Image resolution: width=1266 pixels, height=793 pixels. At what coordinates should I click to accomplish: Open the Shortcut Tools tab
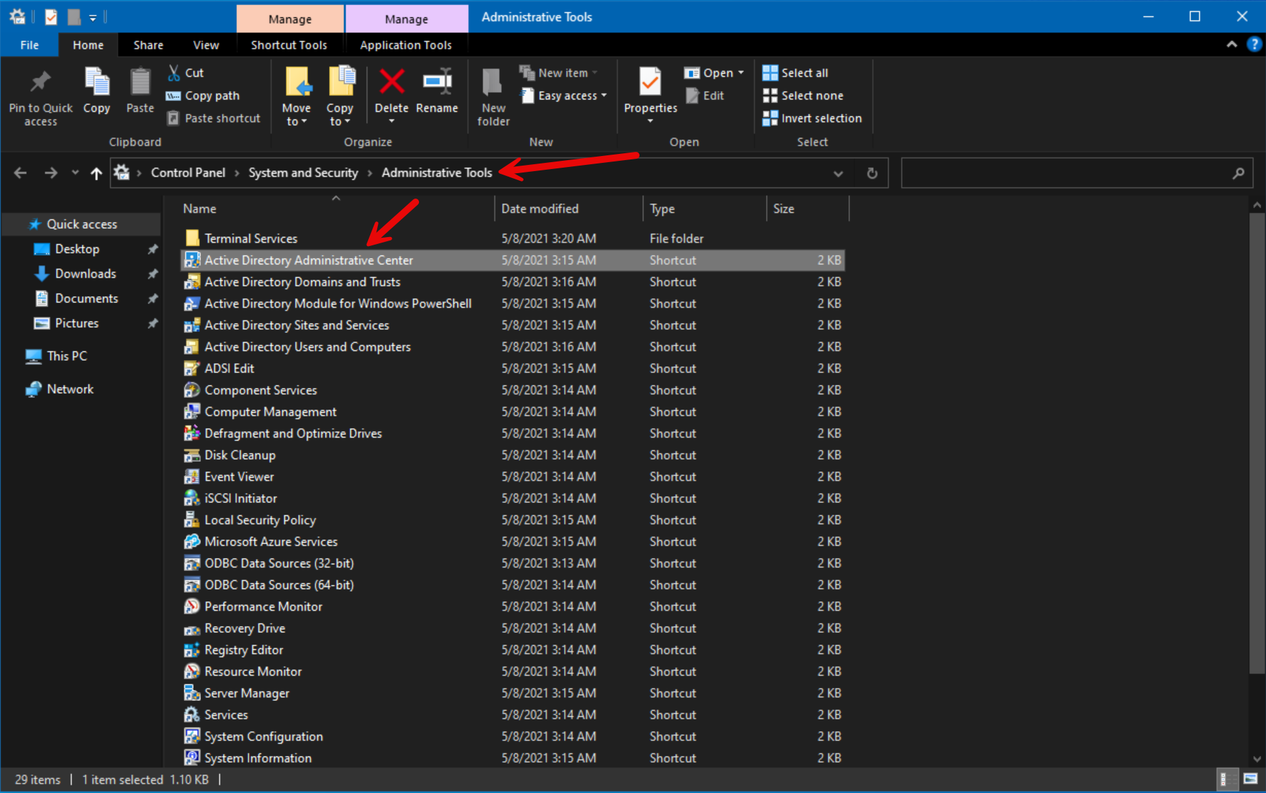click(x=289, y=44)
